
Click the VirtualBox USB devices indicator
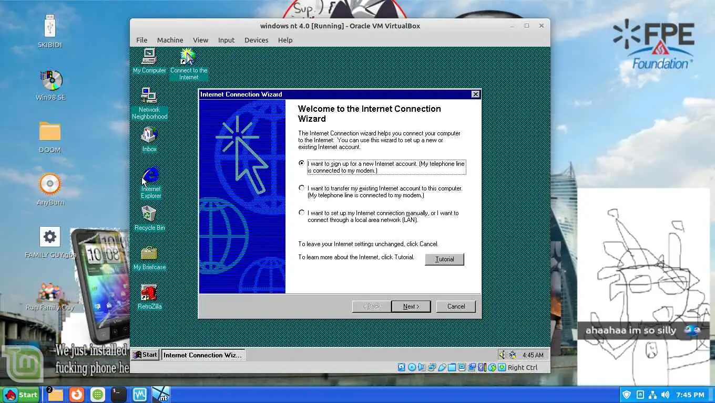point(442,367)
